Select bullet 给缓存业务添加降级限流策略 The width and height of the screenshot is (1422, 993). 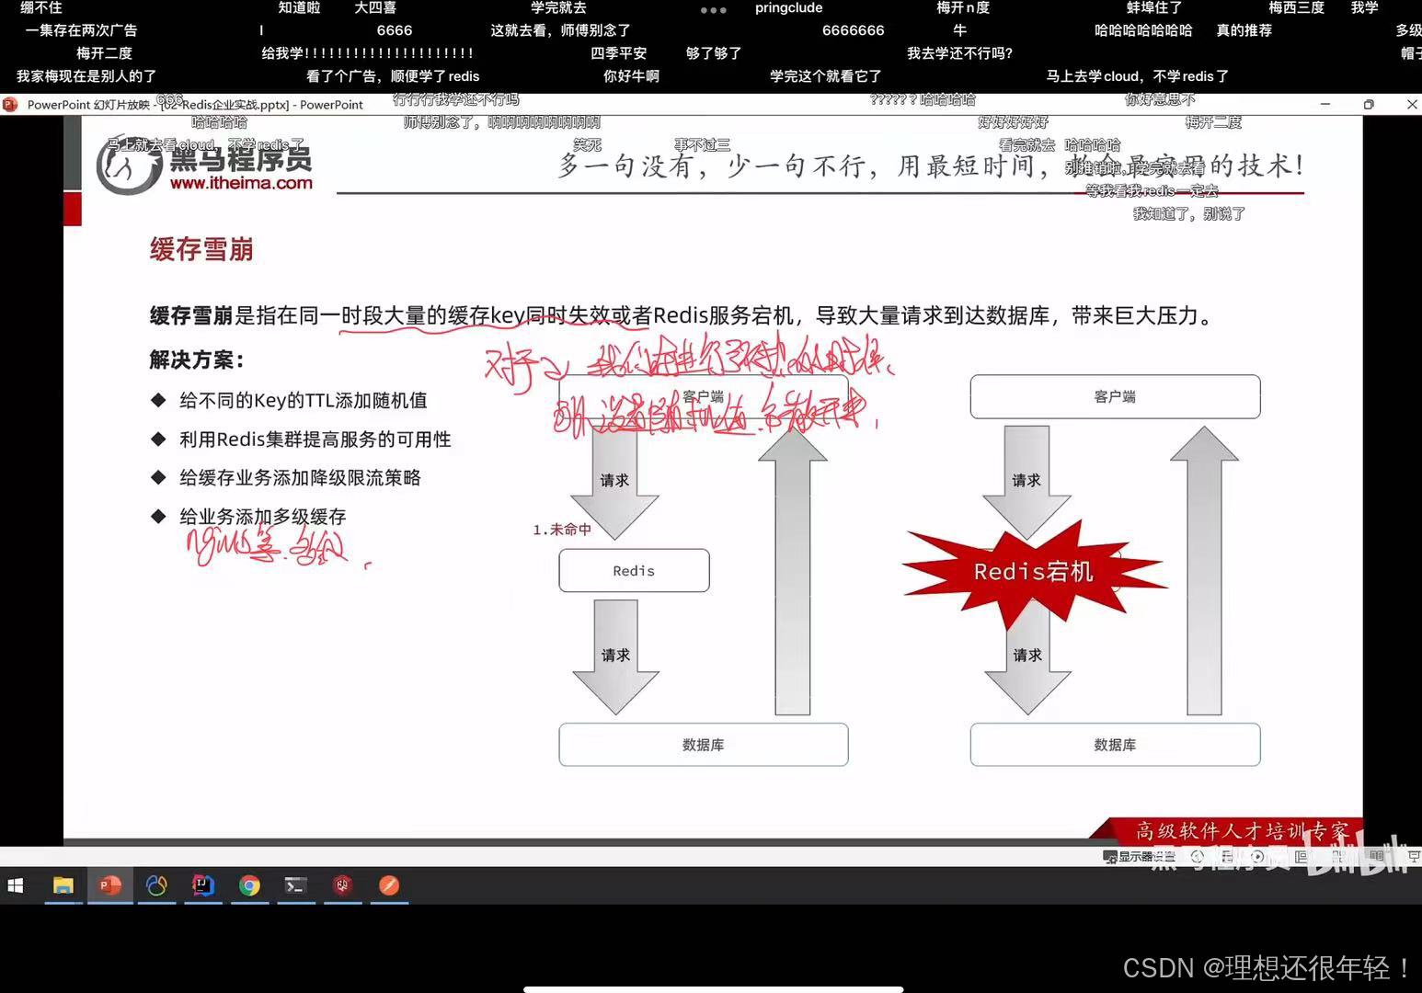(300, 477)
